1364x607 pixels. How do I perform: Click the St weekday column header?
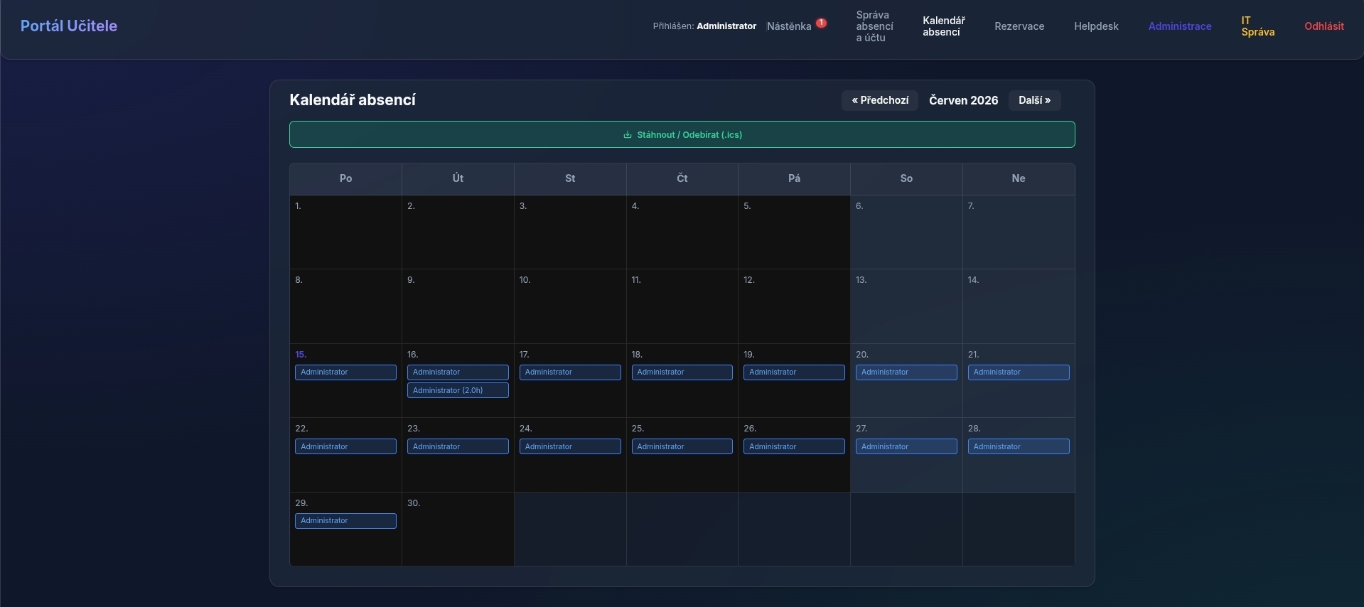tap(570, 178)
